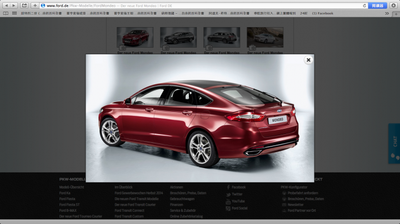Open the Ford Transit Custom link
Viewport: 400px width, 224px height.
129,216
